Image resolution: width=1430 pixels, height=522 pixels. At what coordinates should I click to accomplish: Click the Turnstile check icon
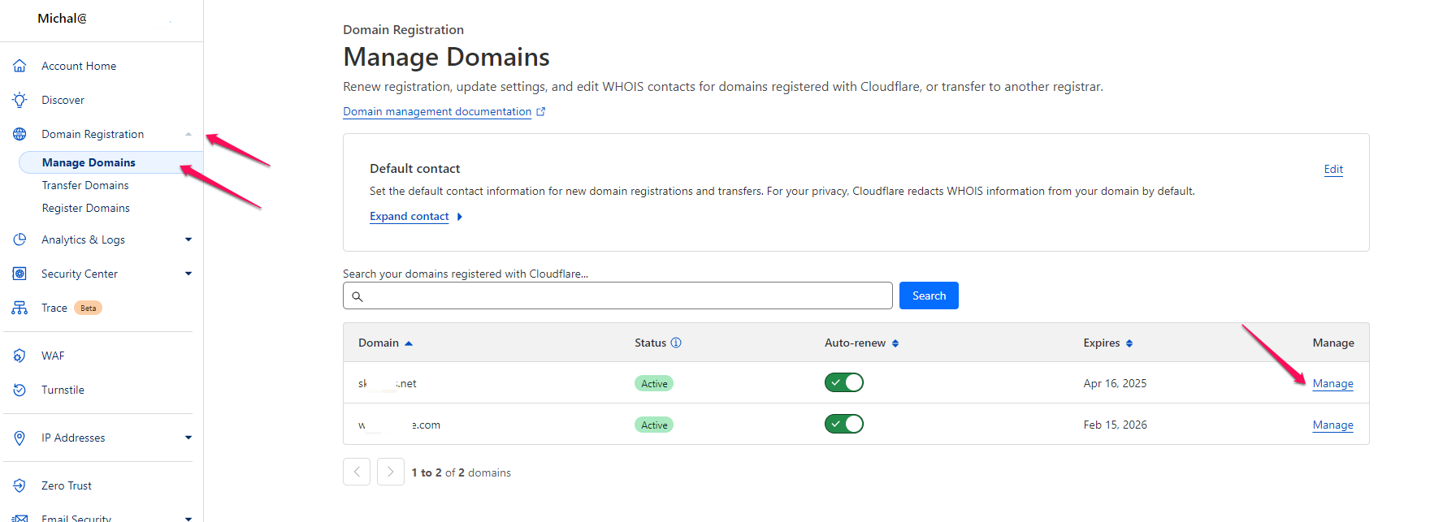(x=19, y=390)
